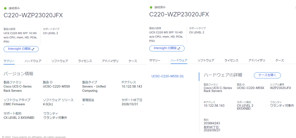Launch Intersight の開始 button in left panel
This screenshot has height=138, width=296.
pyautogui.click(x=21, y=49)
